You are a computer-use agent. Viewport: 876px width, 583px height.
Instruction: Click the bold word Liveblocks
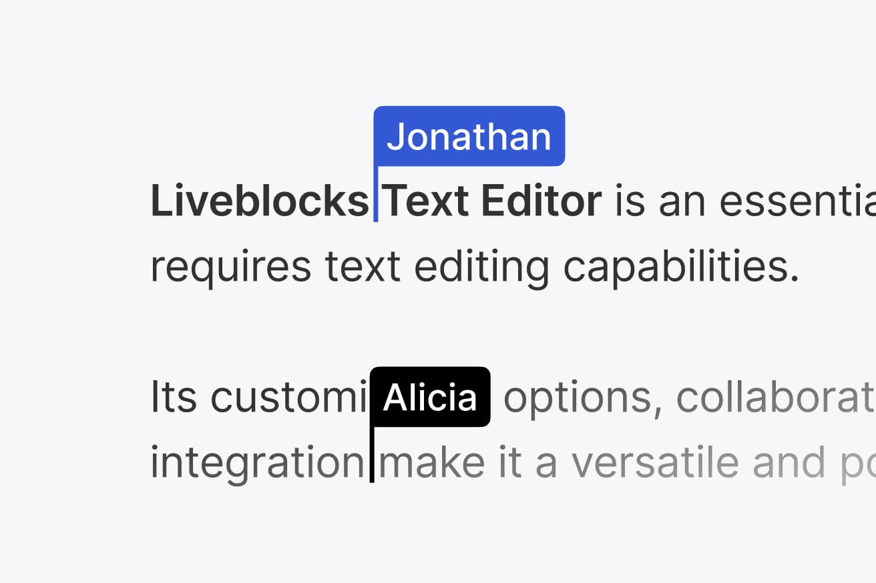259,201
